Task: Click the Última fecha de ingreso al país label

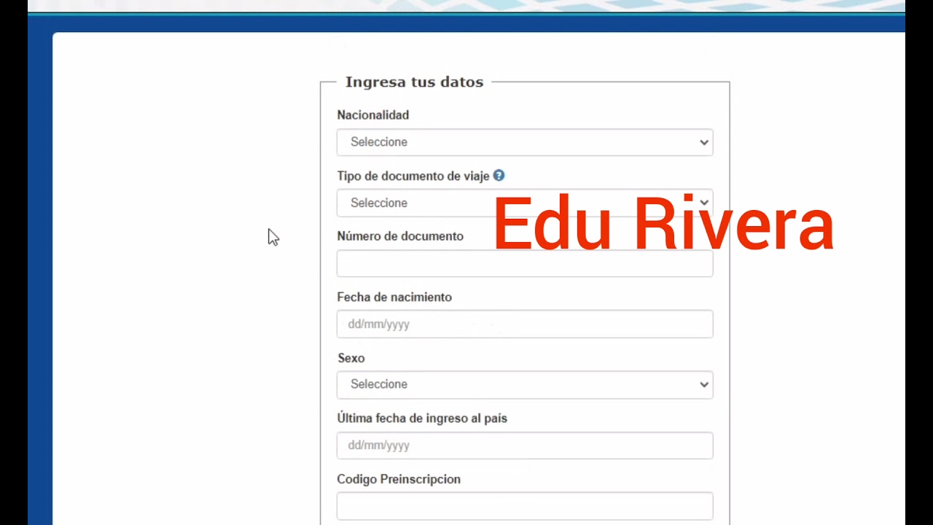Action: tap(422, 419)
